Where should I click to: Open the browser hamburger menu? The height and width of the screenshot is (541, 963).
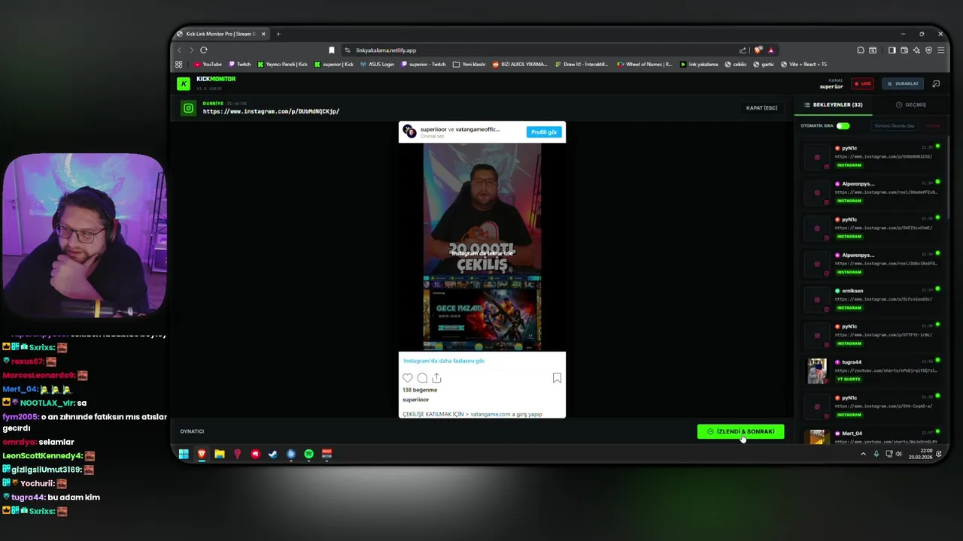pyautogui.click(x=940, y=50)
